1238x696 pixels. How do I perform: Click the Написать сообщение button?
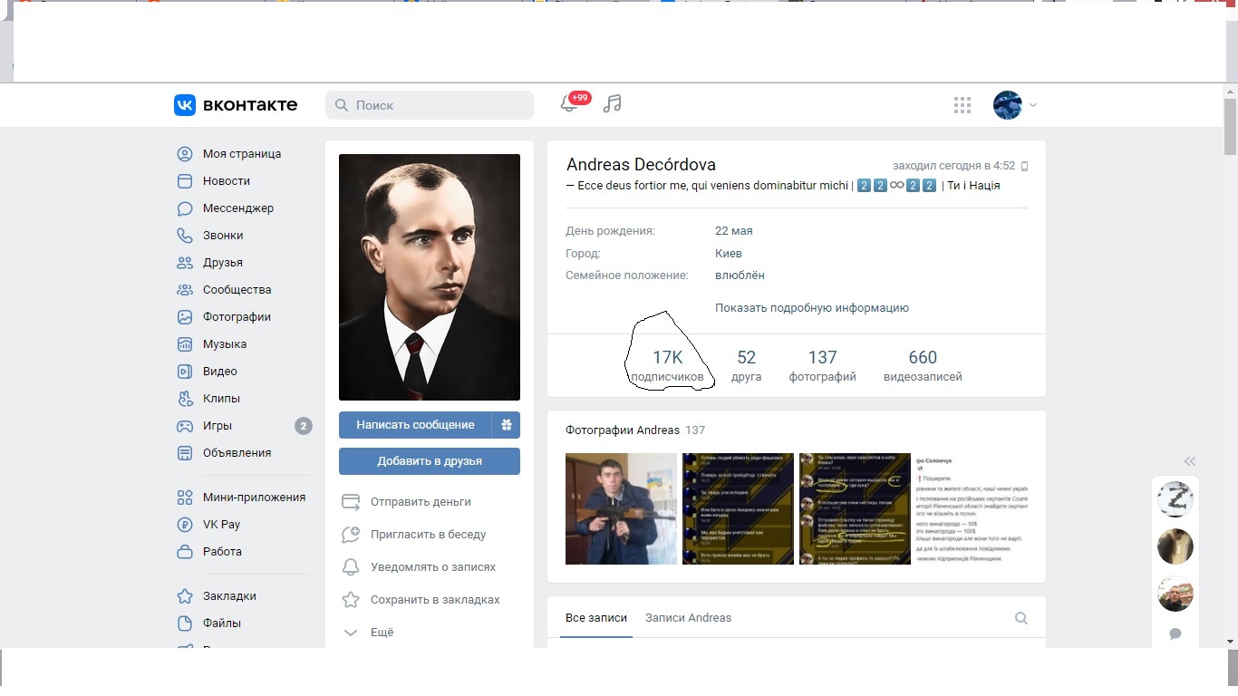pyautogui.click(x=415, y=425)
